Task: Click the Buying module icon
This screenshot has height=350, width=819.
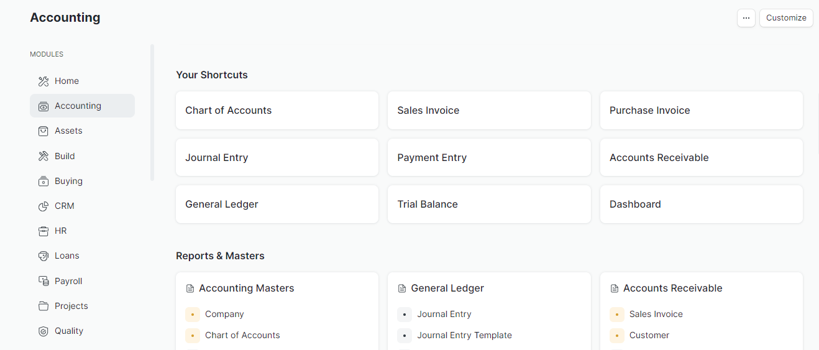Action: (43, 182)
